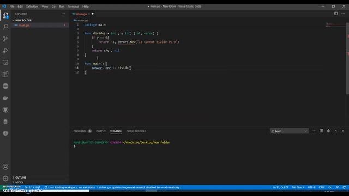Open the View menu
Viewport: 349px width, 196px height.
pos(45,7)
